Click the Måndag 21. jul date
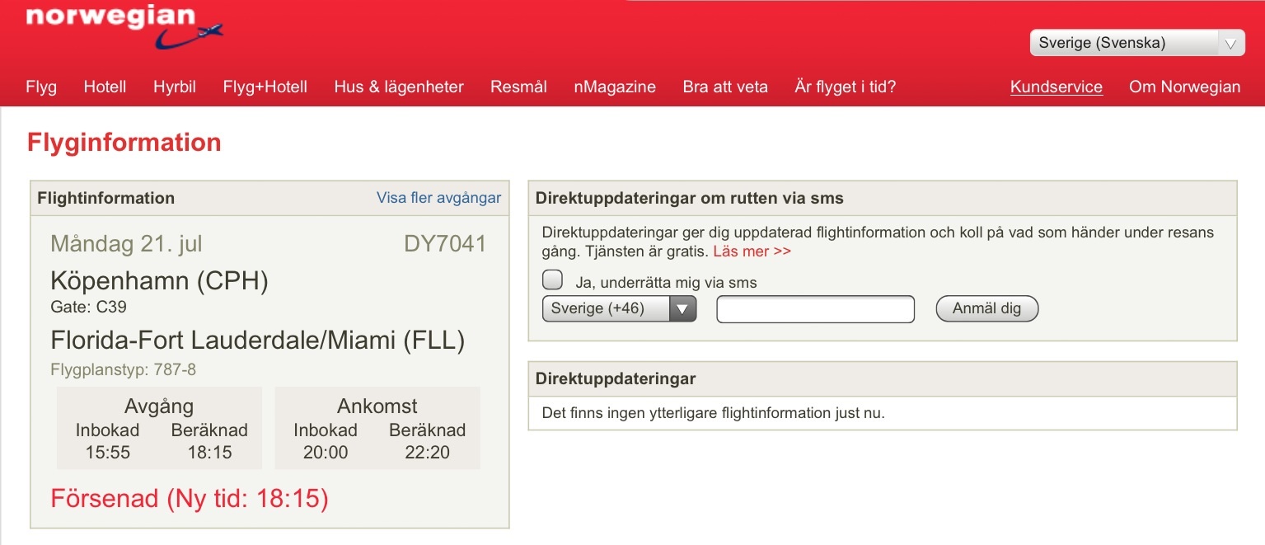The height and width of the screenshot is (545, 1265). pos(126,244)
